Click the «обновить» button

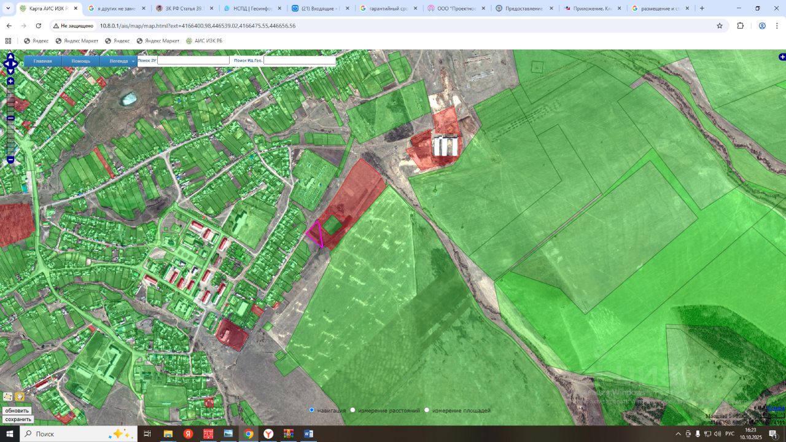[17, 411]
